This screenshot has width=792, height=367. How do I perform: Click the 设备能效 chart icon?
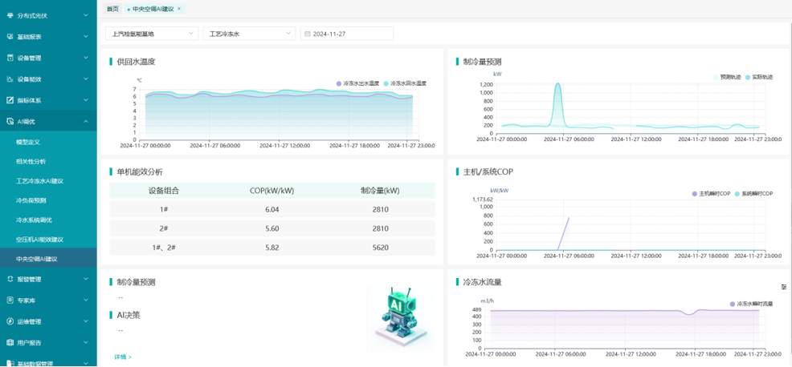10,79
